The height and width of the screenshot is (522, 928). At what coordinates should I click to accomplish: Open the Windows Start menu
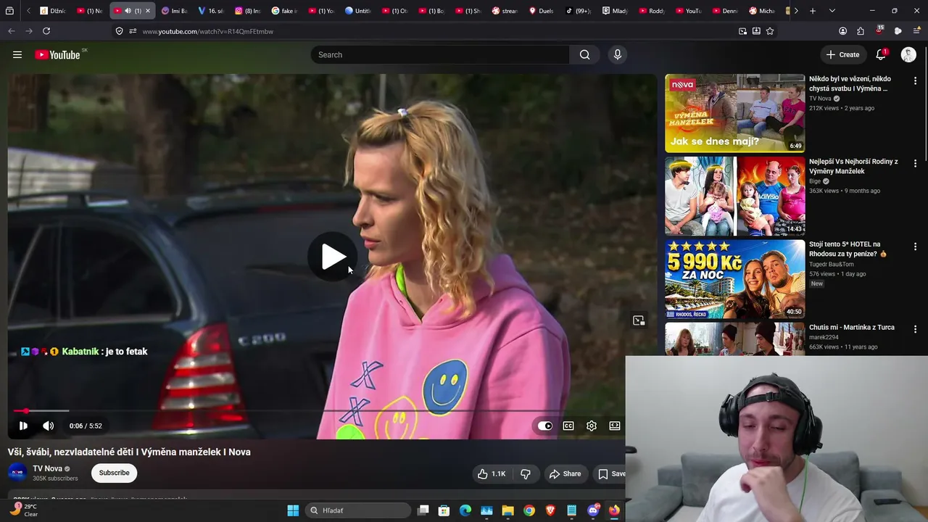(x=293, y=510)
